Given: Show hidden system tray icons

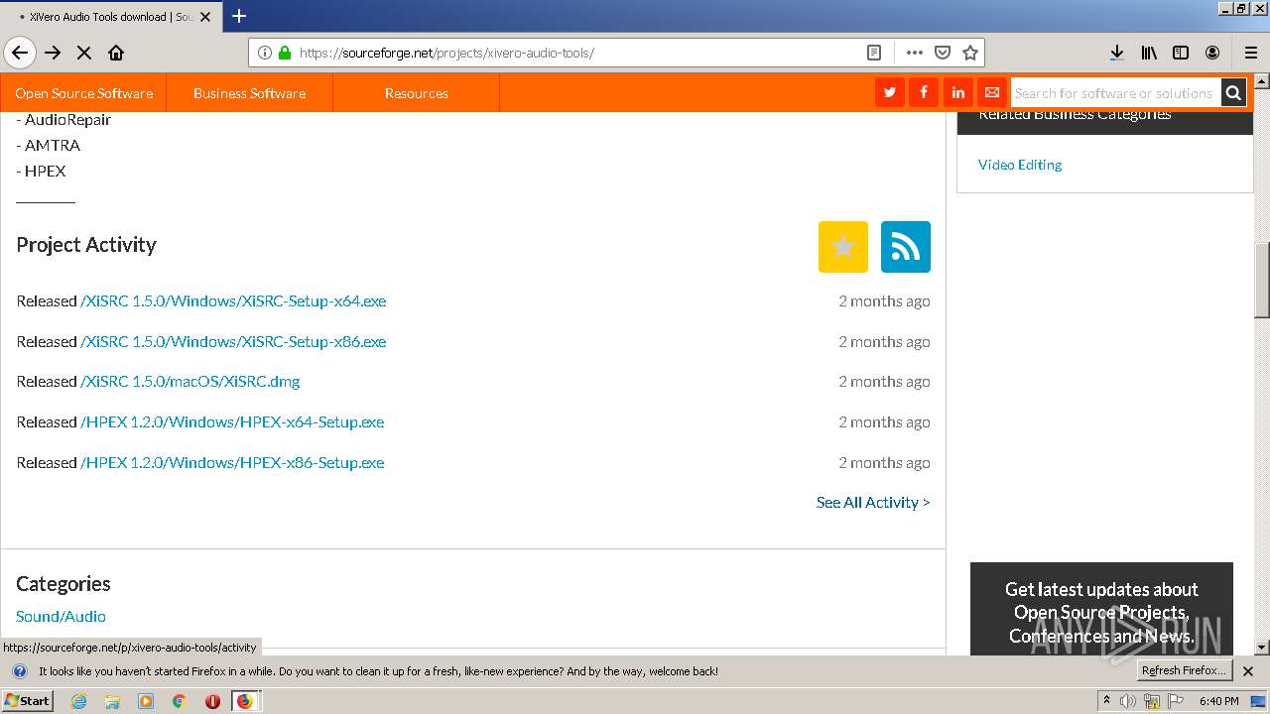Looking at the screenshot, I should (x=1106, y=701).
